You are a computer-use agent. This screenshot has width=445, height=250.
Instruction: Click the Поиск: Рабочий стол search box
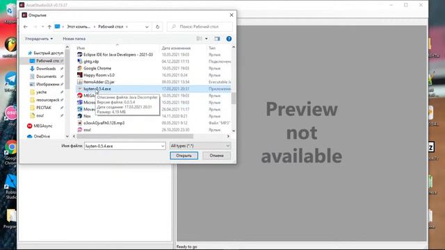click(x=200, y=26)
